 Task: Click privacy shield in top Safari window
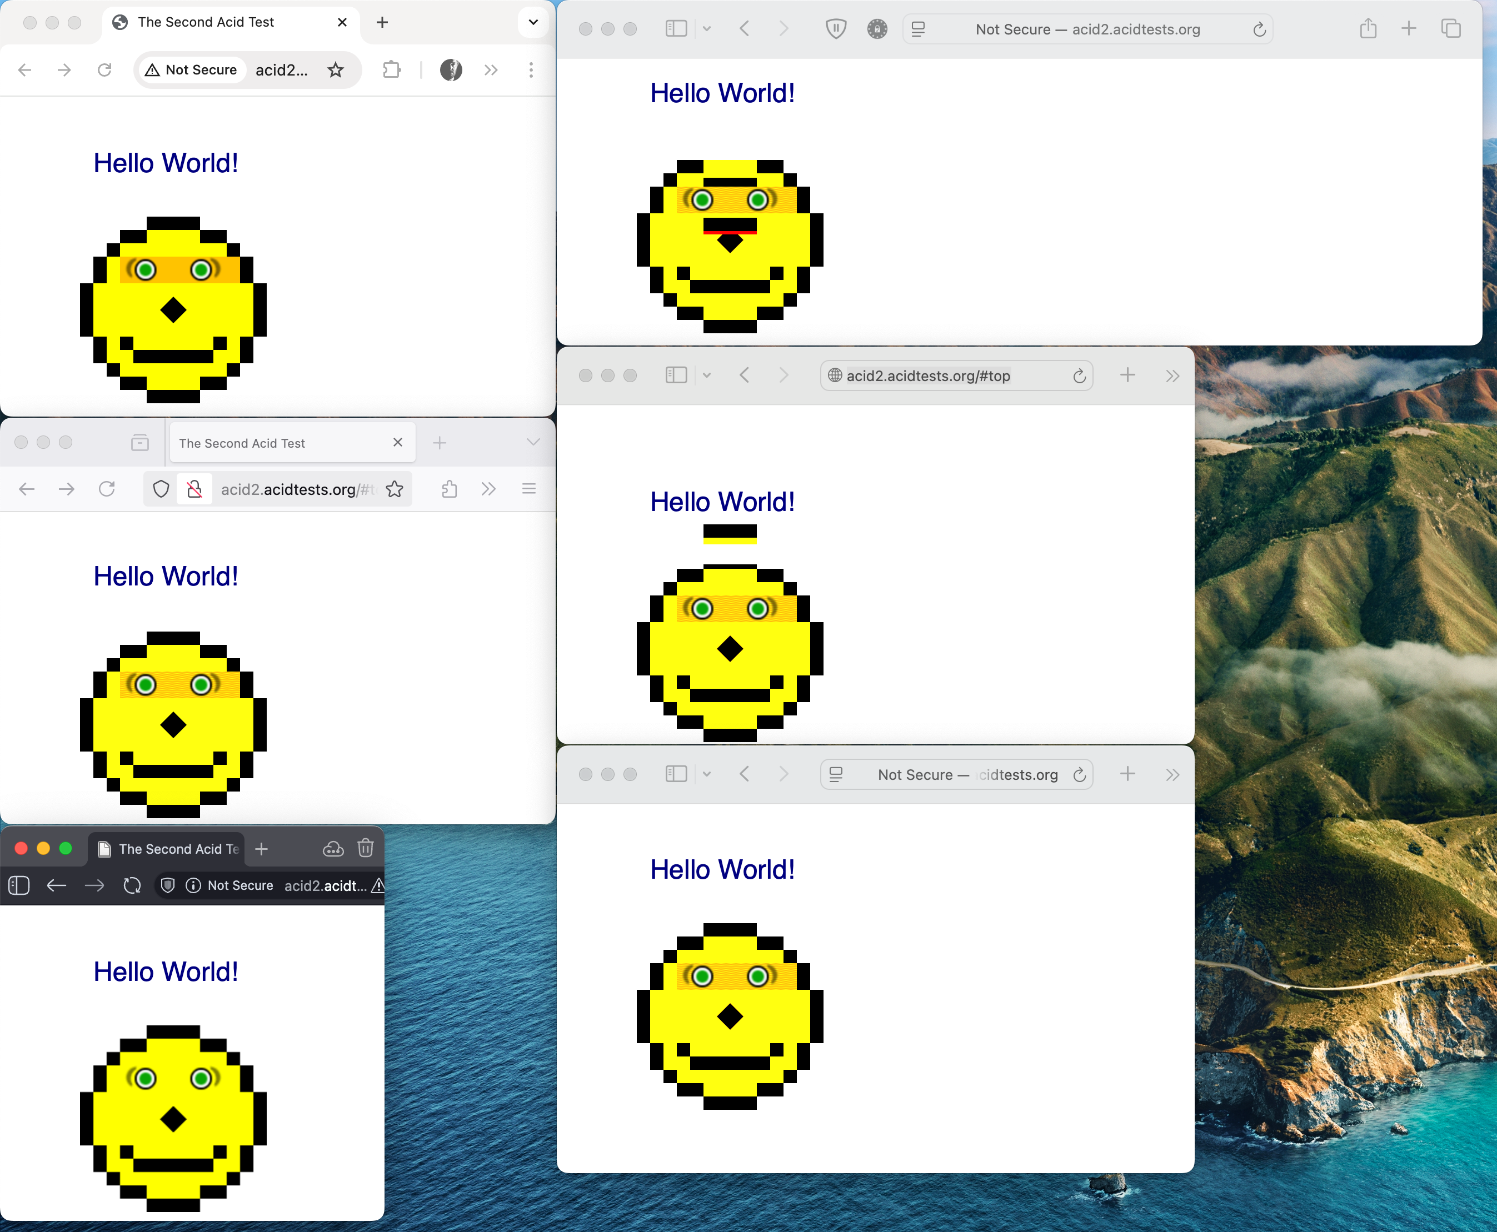(836, 28)
